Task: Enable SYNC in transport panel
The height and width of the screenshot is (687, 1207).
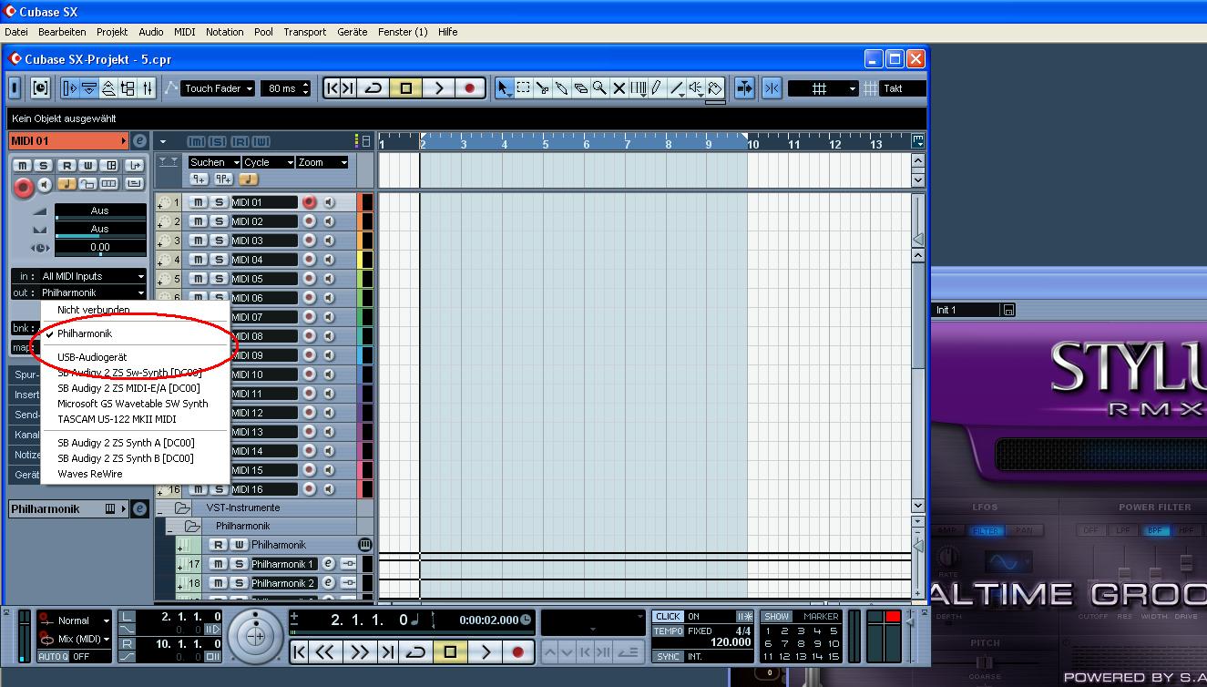Action: 668,656
